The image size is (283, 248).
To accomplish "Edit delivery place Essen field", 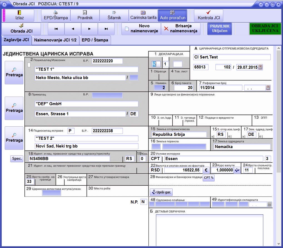I will point(214,159).
